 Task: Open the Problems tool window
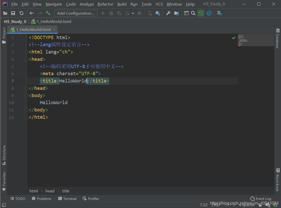pyautogui.click(x=42, y=198)
